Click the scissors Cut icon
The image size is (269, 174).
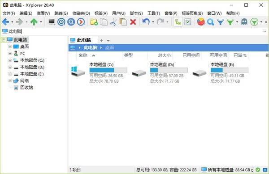click(x=113, y=22)
